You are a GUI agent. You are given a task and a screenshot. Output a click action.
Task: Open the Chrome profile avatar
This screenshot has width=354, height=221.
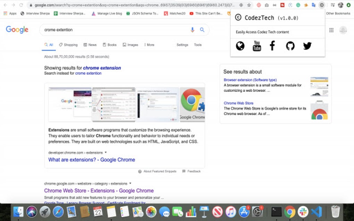pyautogui.click(x=340, y=5)
